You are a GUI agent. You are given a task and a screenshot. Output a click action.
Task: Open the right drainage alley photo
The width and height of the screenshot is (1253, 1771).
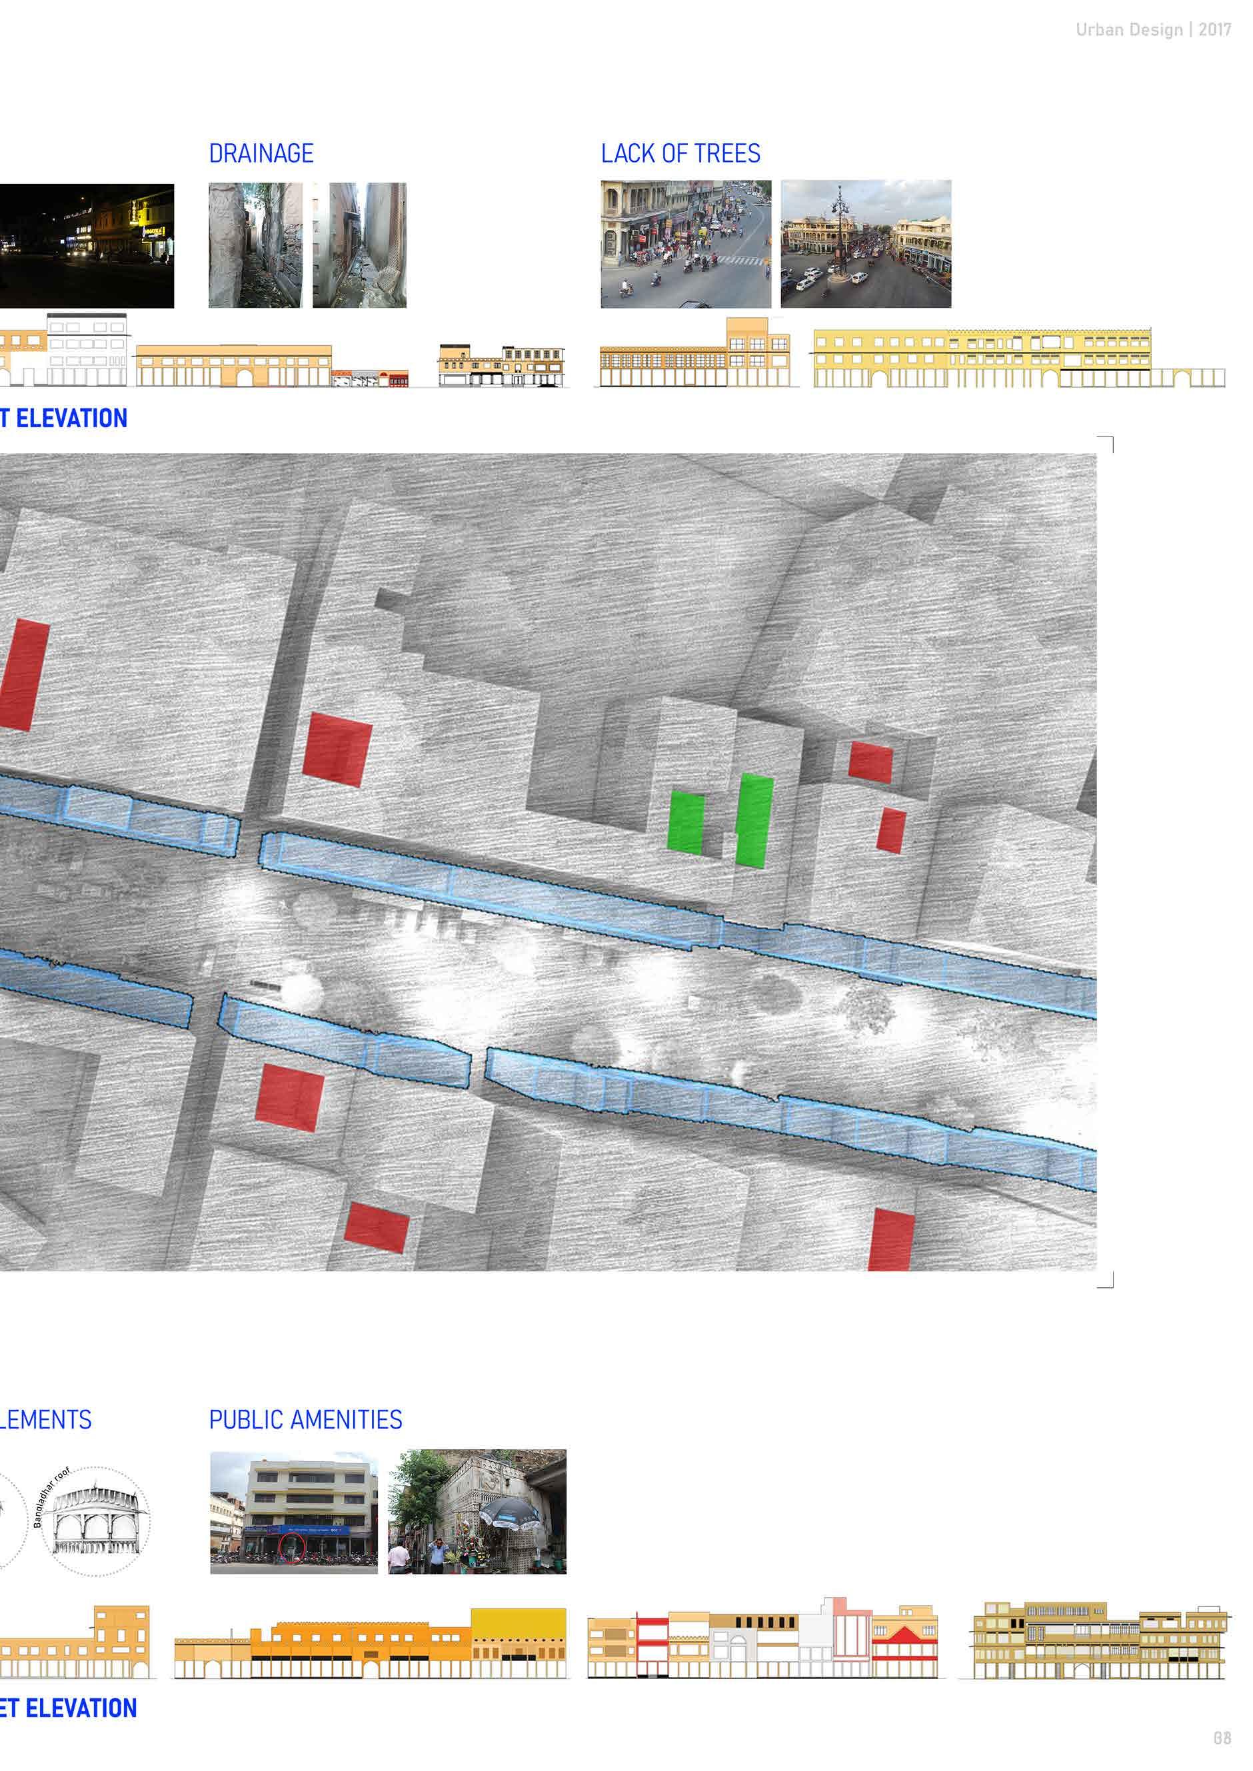359,245
